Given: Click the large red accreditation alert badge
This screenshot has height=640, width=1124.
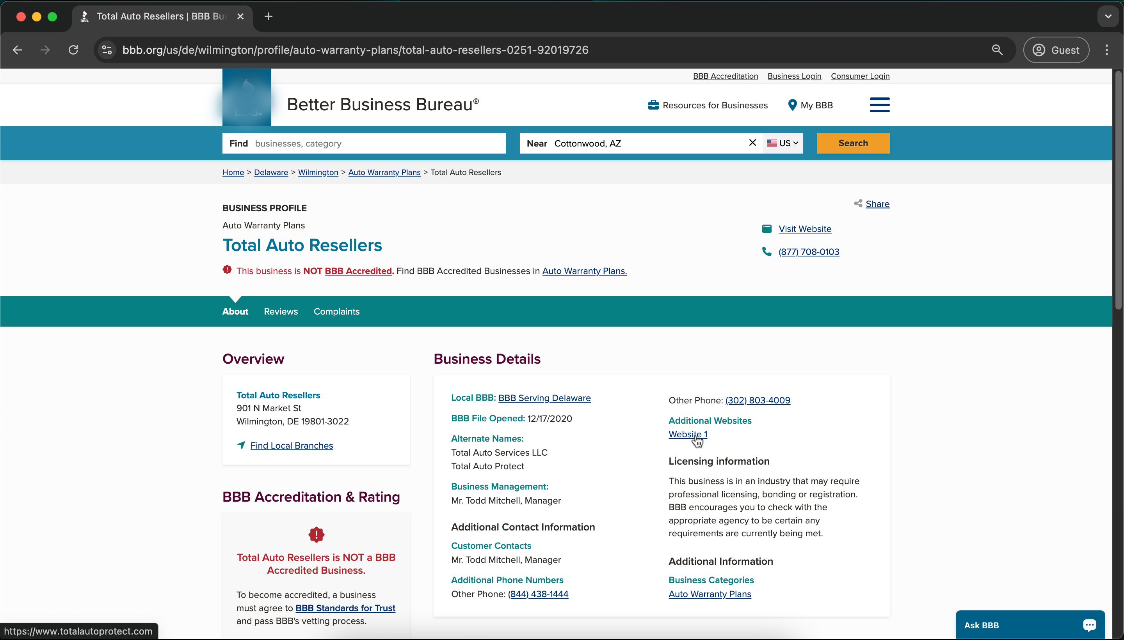Looking at the screenshot, I should pos(316,534).
